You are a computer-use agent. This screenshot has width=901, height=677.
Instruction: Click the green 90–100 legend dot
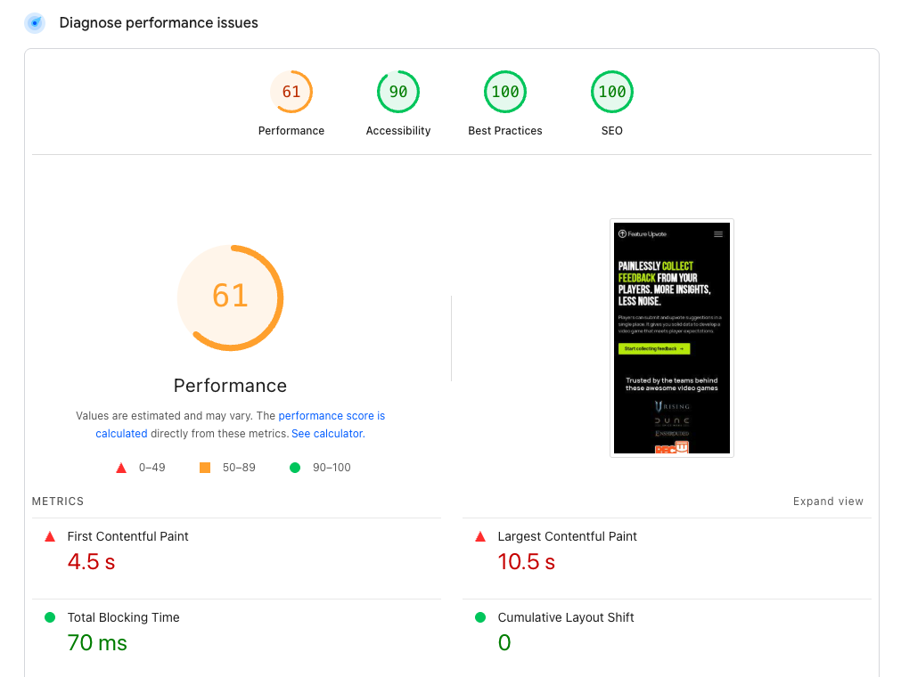(295, 467)
